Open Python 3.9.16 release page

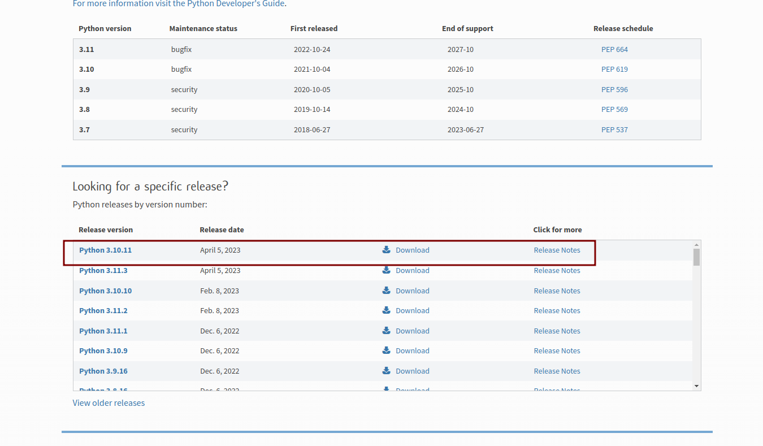tap(103, 371)
